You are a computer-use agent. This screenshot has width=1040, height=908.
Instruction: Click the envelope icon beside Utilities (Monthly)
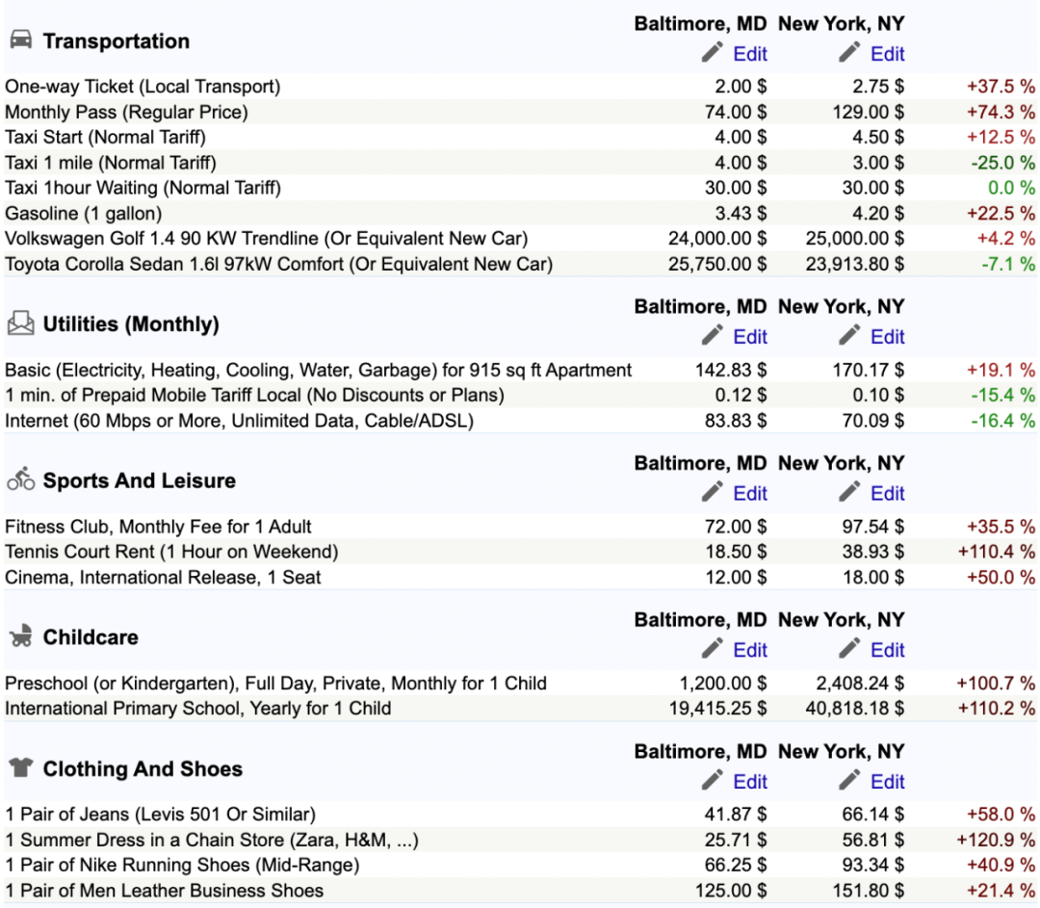[x=20, y=323]
